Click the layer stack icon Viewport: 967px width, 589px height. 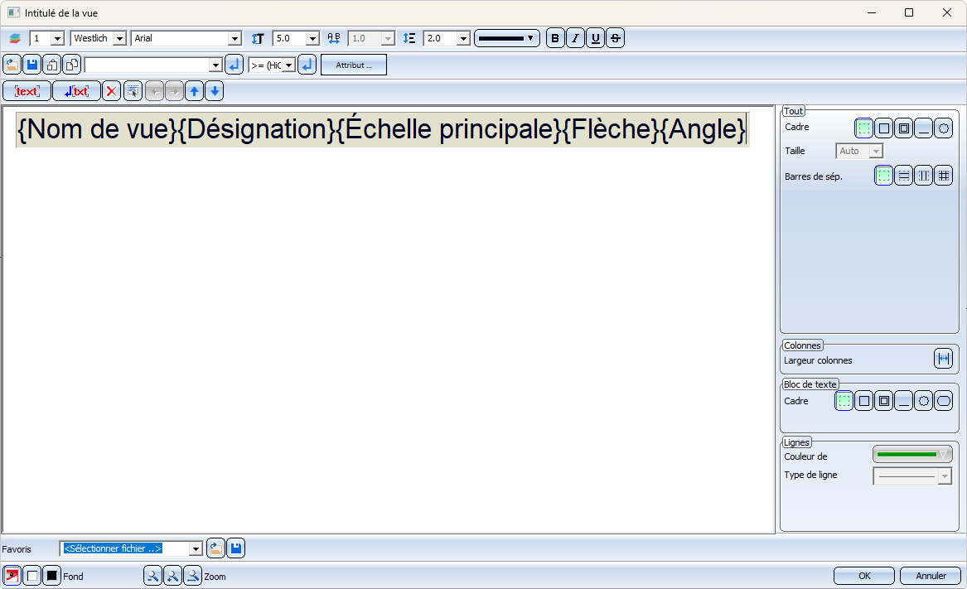click(15, 38)
